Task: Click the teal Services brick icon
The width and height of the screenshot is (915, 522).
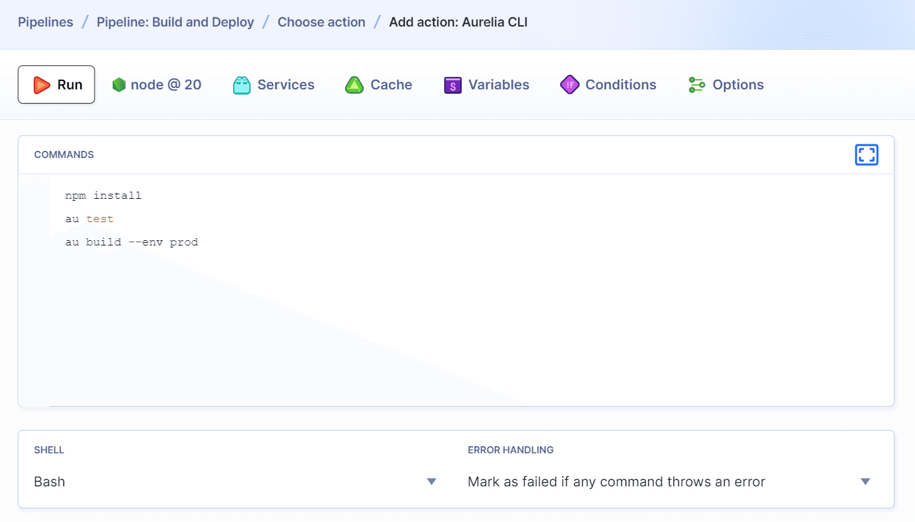Action: 242,85
